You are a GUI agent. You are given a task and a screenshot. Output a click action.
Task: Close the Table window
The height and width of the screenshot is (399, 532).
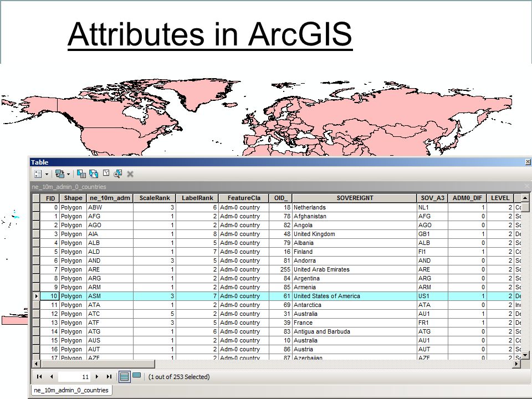pyautogui.click(x=528, y=162)
